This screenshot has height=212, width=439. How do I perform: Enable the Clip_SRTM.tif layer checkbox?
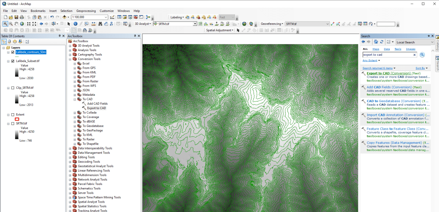13,88
